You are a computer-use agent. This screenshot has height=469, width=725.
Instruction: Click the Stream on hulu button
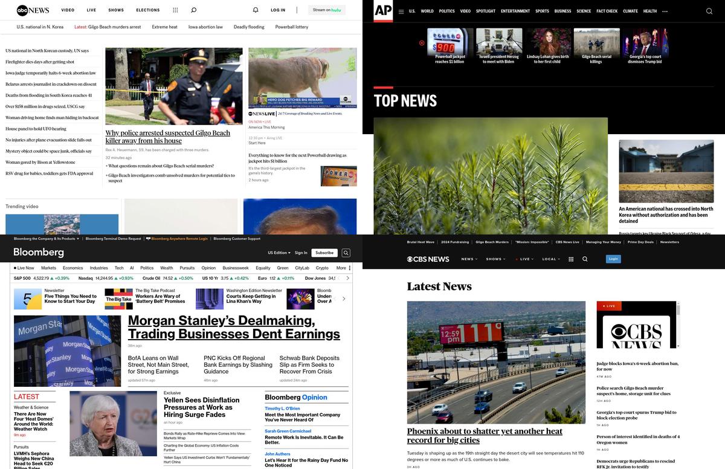(x=326, y=10)
